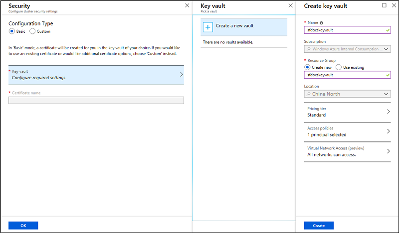Click the search icon in Subscription field
The width and height of the screenshot is (399, 233).
(310, 49)
